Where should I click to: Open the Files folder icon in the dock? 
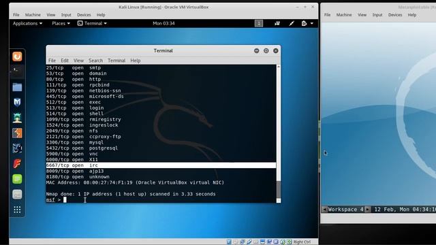point(17,87)
